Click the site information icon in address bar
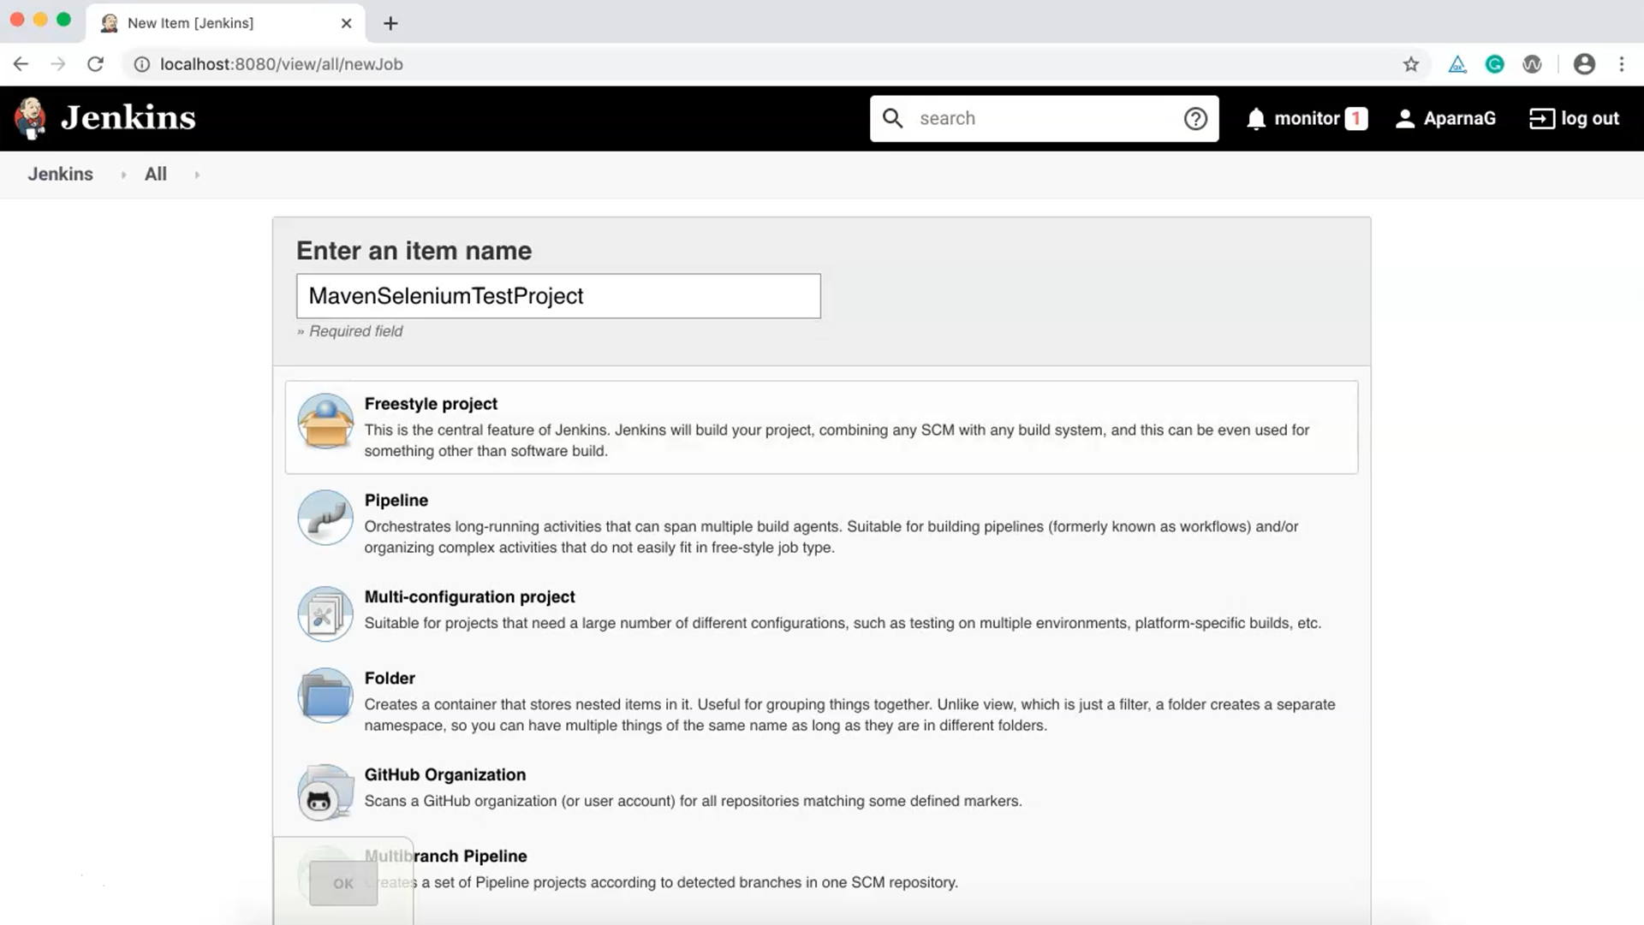This screenshot has width=1644, height=925. pos(142,64)
